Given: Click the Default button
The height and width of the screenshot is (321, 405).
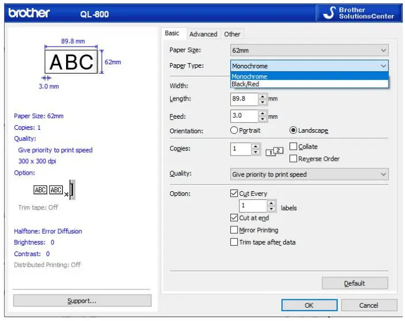Looking at the screenshot, I should click(355, 283).
